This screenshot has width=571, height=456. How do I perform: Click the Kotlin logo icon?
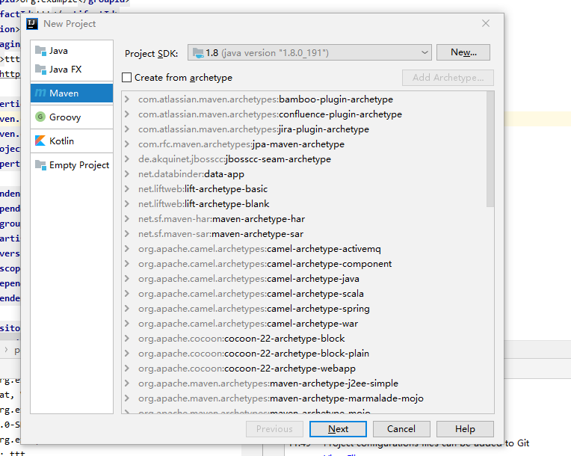(40, 141)
